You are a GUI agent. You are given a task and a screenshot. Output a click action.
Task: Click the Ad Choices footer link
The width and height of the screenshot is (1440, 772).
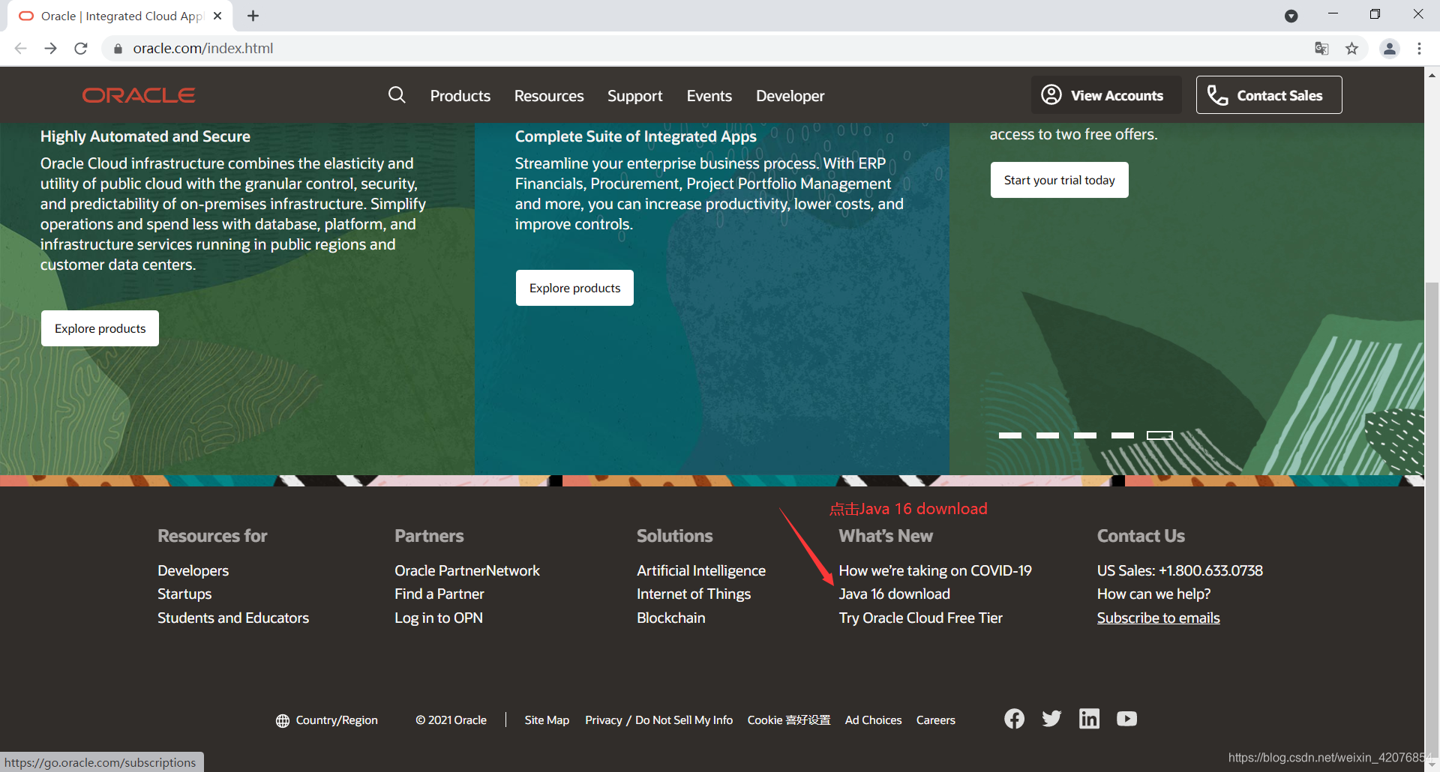873,720
